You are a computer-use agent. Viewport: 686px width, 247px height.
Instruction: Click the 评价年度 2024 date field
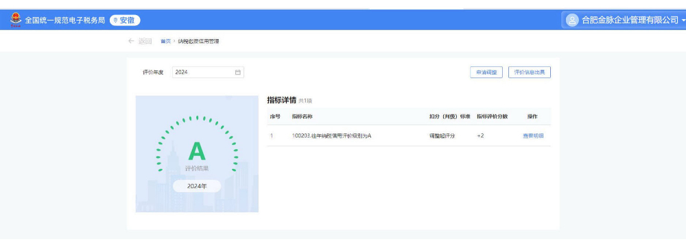[x=208, y=73]
